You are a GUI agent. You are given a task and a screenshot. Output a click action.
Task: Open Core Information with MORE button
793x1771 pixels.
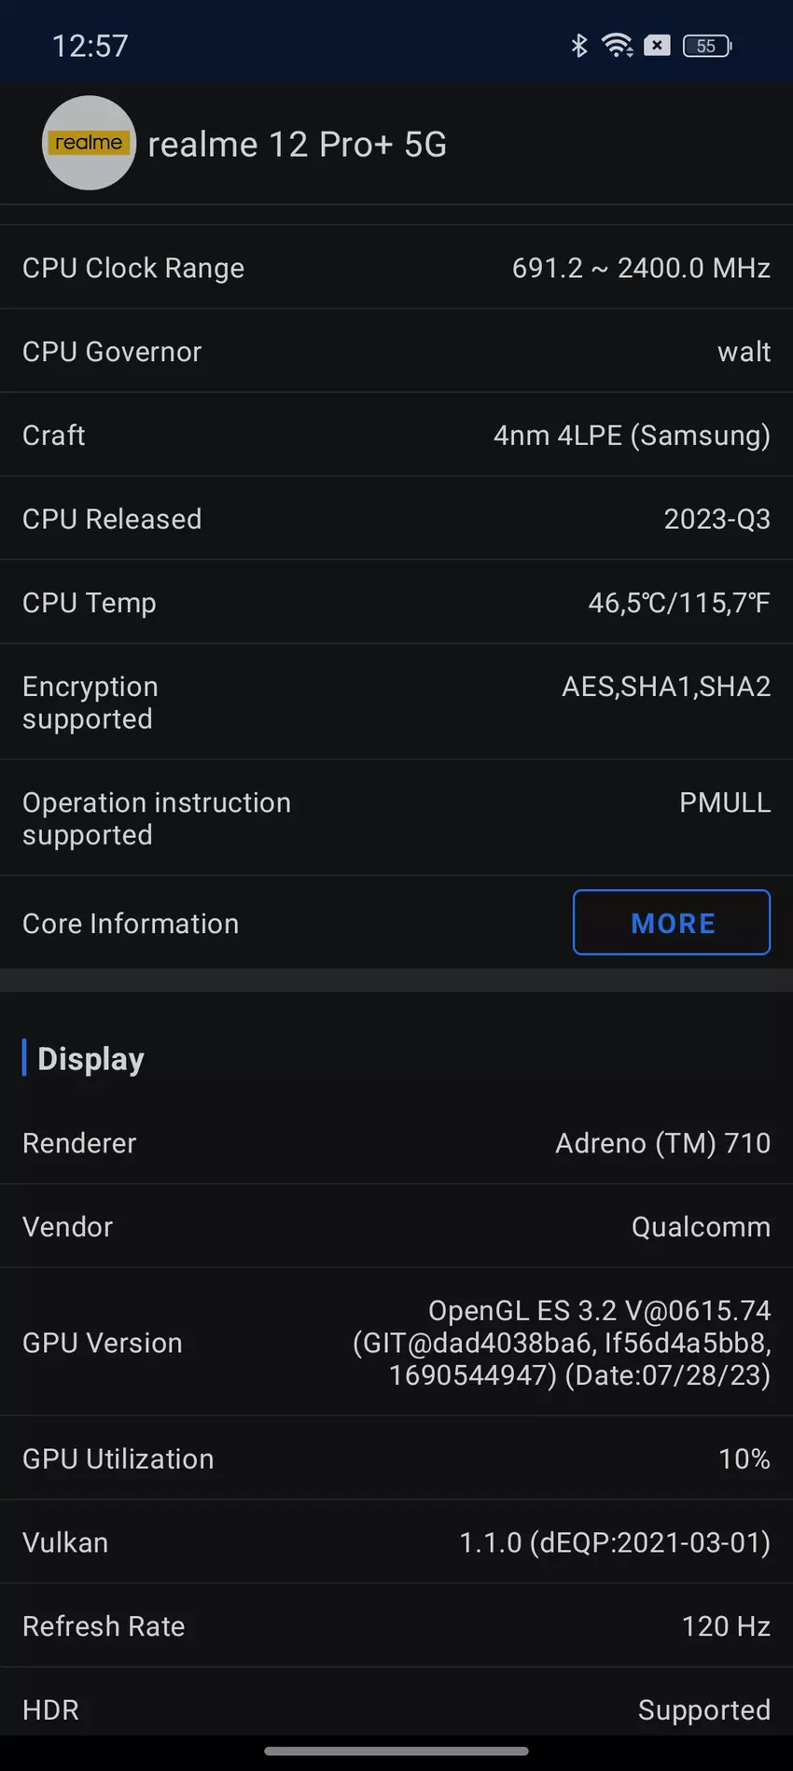pos(672,922)
